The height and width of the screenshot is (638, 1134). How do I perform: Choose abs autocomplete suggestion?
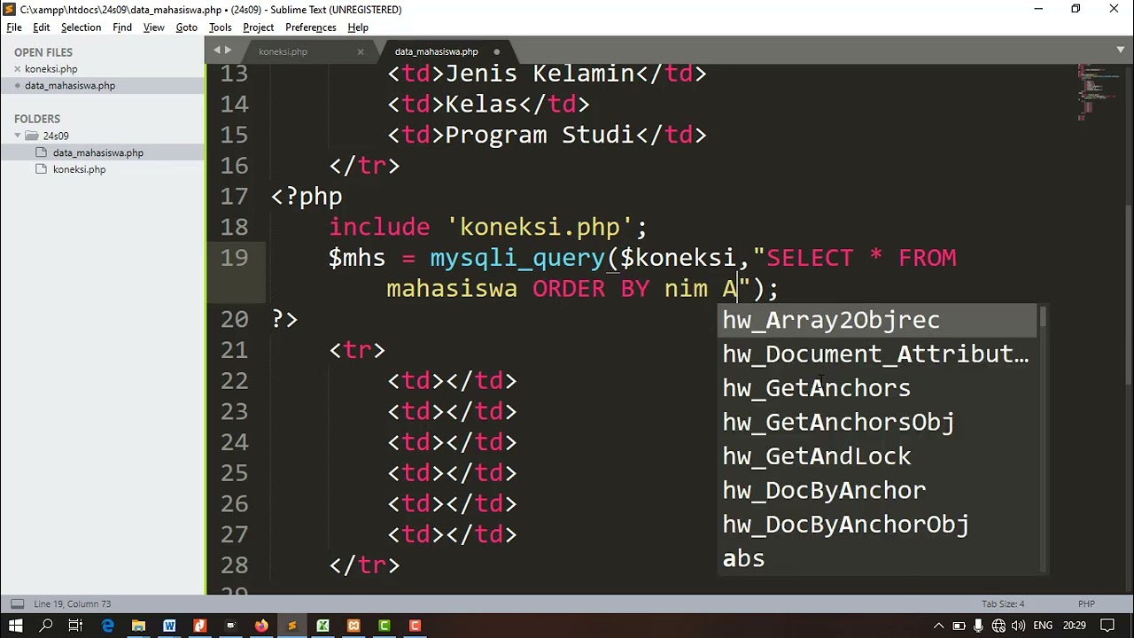[x=877, y=558]
